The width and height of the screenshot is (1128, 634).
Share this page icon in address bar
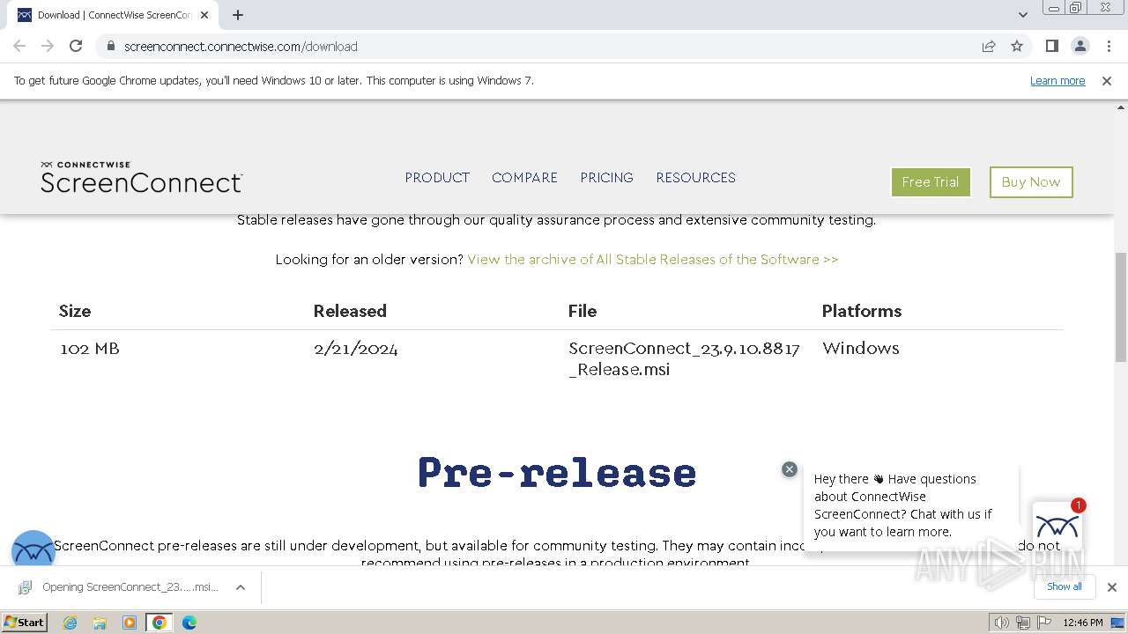click(x=989, y=46)
